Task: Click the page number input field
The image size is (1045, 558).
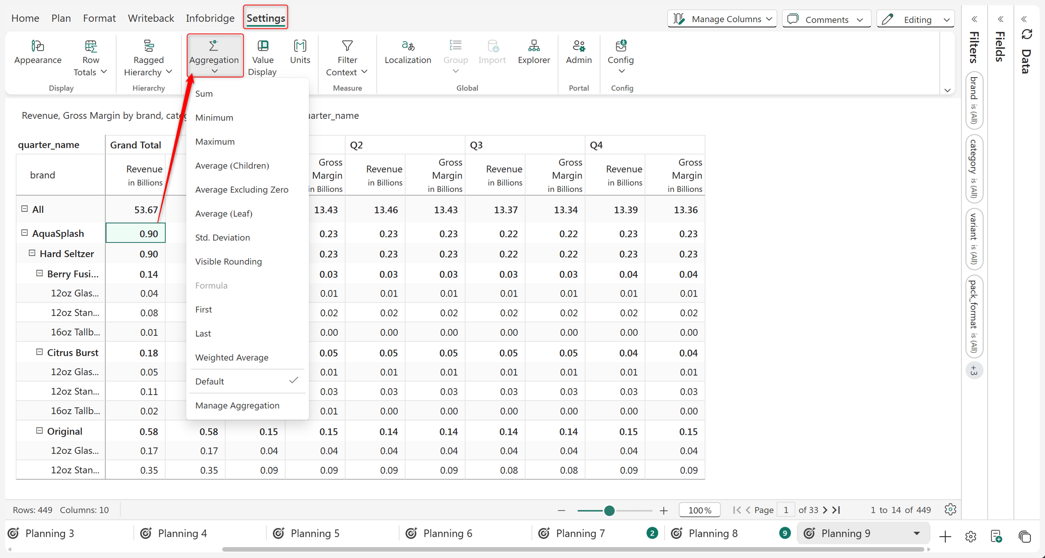Action: pyautogui.click(x=786, y=510)
